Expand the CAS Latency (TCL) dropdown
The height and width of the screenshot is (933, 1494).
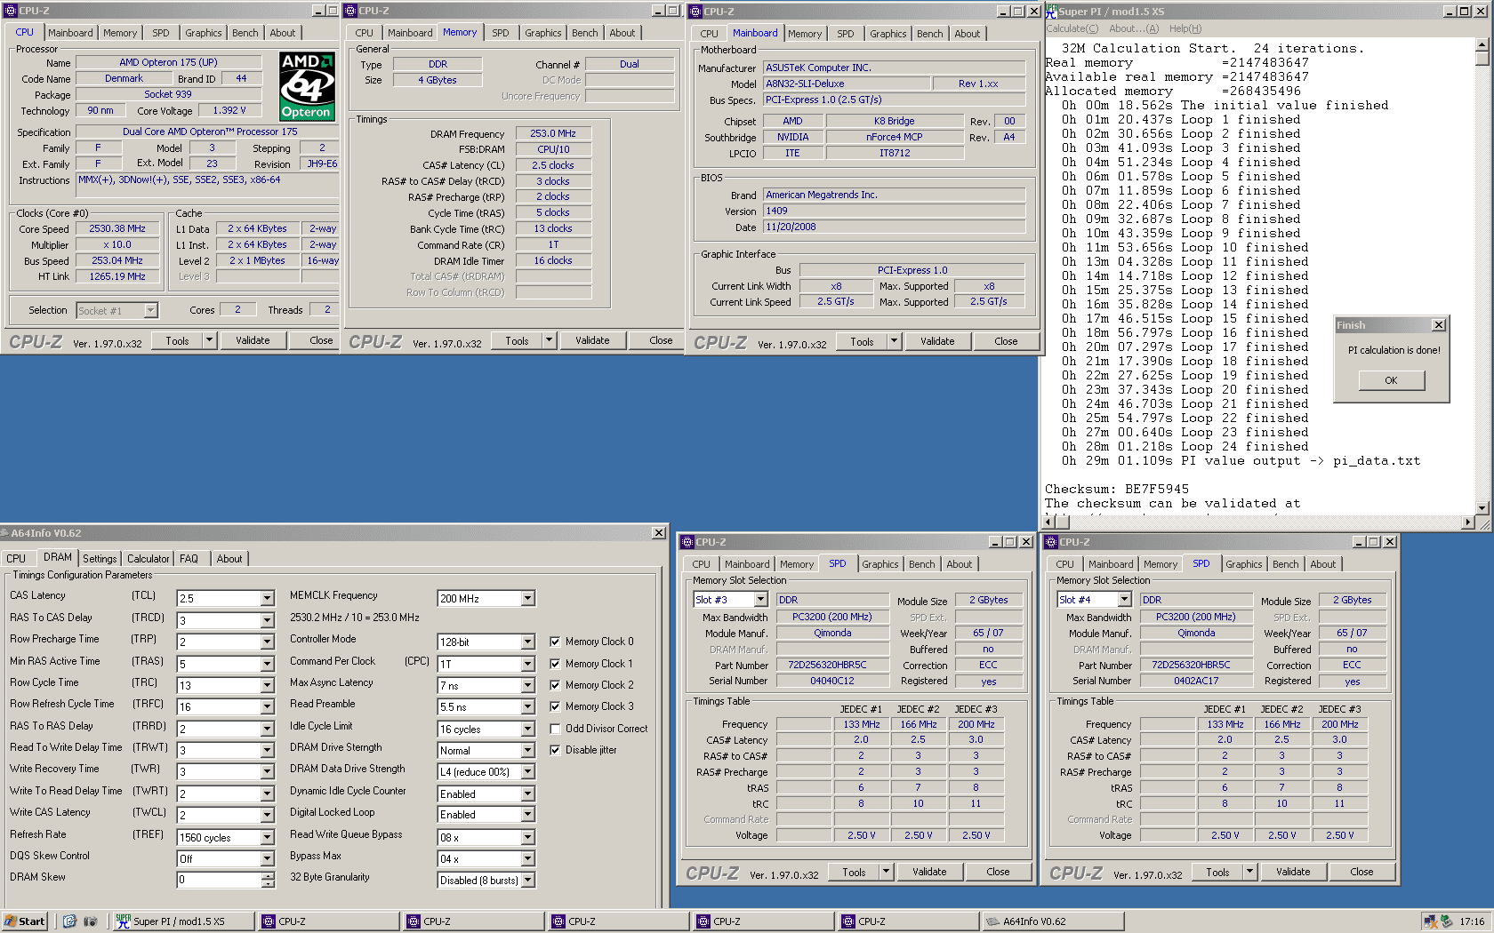[x=267, y=599]
